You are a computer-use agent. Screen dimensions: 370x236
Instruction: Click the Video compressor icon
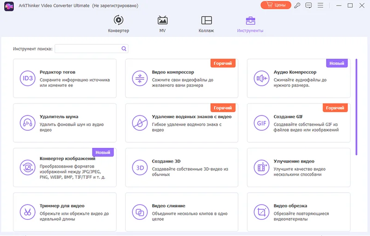[140, 79]
